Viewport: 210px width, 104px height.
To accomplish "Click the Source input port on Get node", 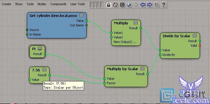I will [x=27, y=30].
